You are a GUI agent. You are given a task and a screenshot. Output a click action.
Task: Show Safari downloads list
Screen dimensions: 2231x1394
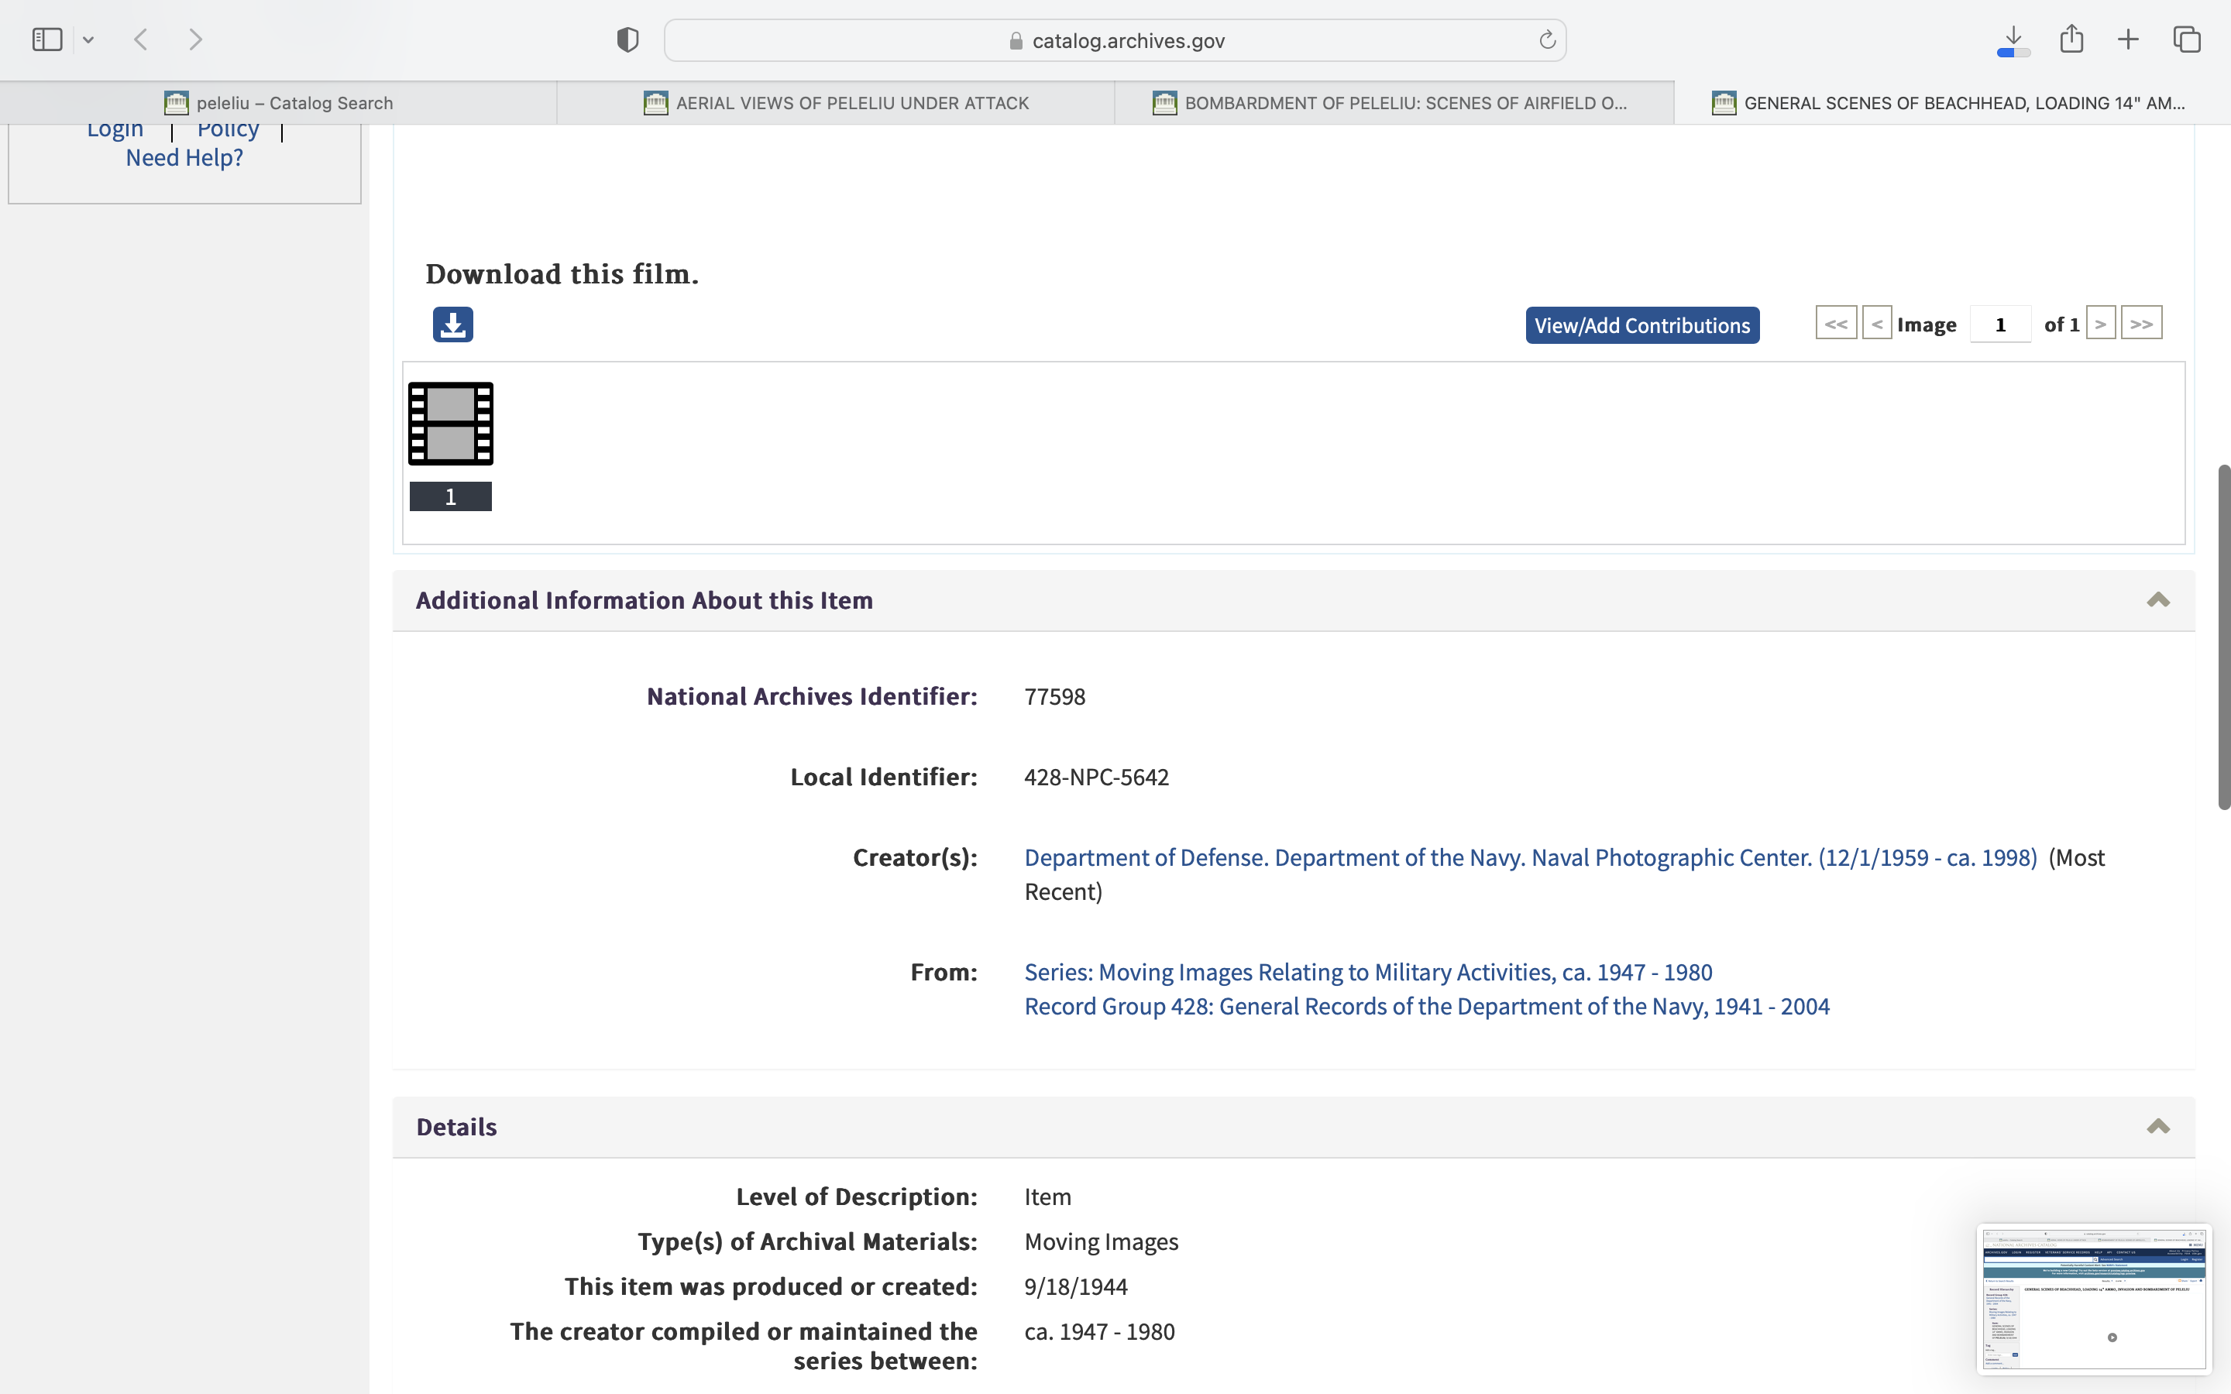click(x=2013, y=39)
